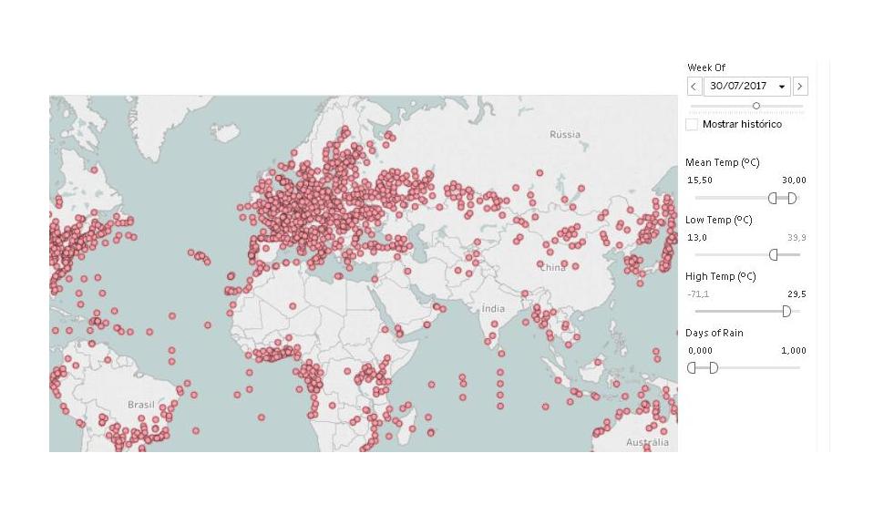Go to the previous week using left arrow
This screenshot has width=884, height=515.
tap(694, 87)
